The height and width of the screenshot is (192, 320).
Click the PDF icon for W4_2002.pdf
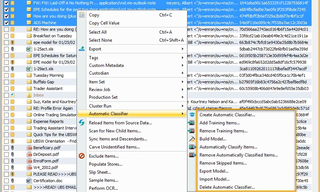29,167
